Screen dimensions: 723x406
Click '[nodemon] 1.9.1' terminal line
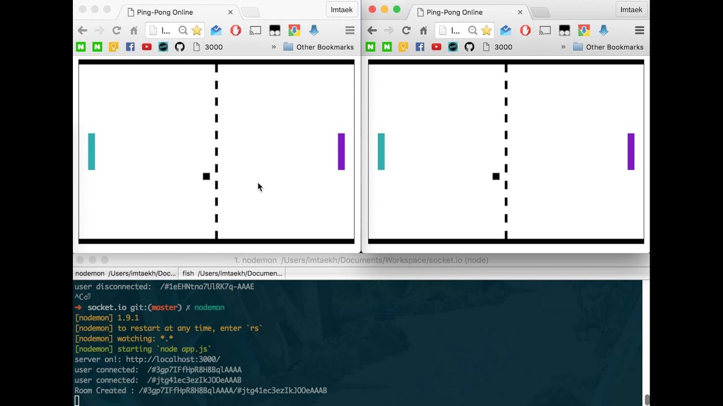pyautogui.click(x=107, y=317)
